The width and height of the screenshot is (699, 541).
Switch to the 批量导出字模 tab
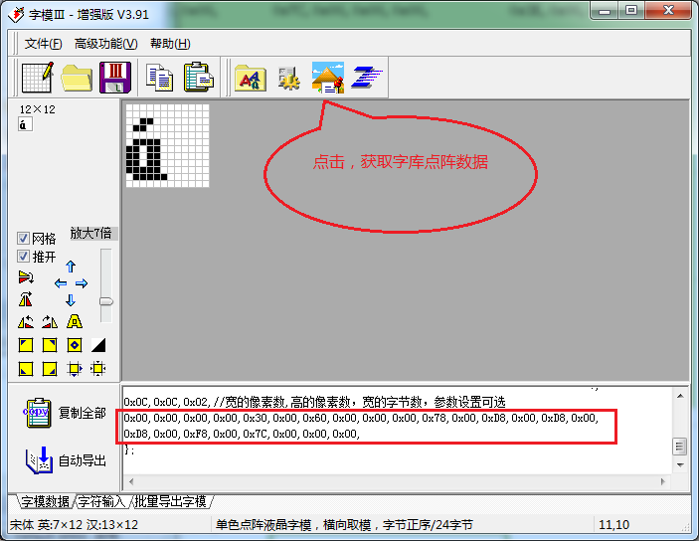pyautogui.click(x=171, y=502)
